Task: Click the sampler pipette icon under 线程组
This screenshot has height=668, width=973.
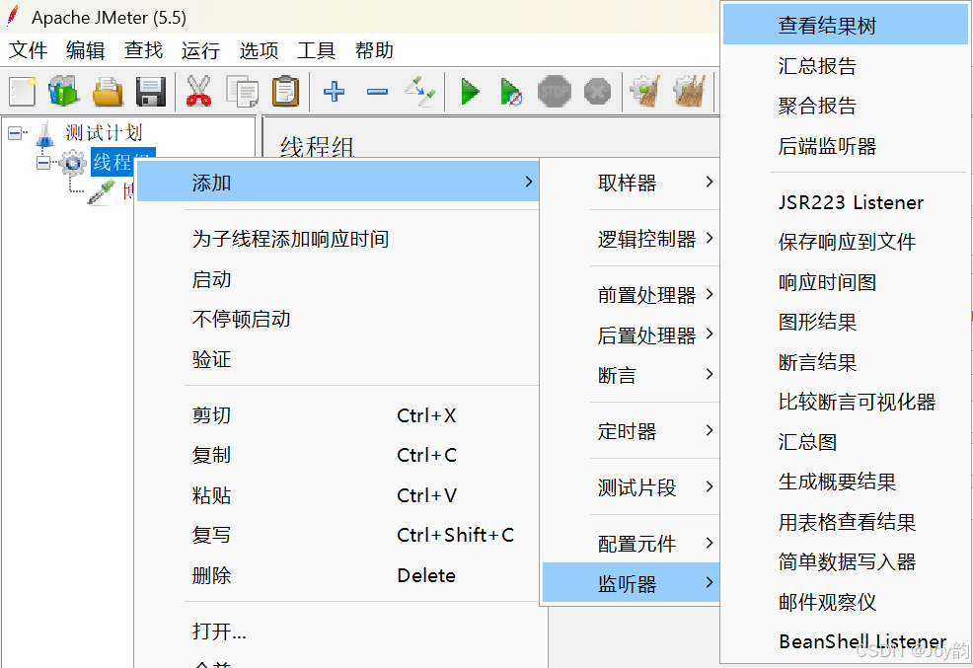Action: 101,192
